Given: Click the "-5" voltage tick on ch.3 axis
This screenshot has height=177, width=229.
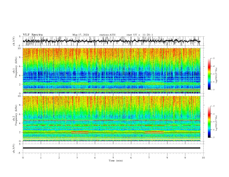Looking at the screenshot, I should click(x=20, y=153).
